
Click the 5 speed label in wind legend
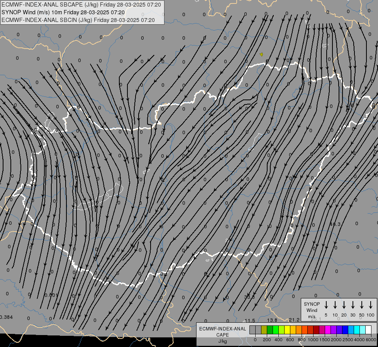click(326, 315)
